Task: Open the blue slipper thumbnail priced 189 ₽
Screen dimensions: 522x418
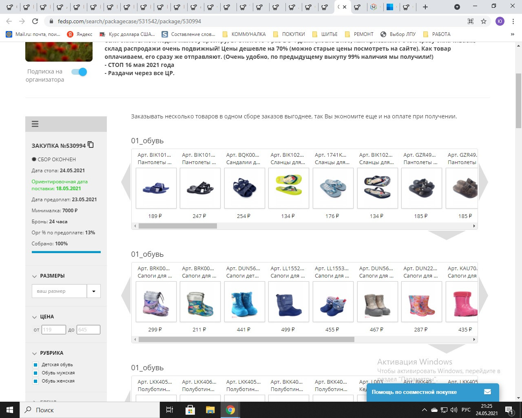Action: point(156,188)
